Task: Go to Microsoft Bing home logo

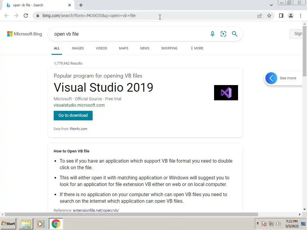Action: click(x=25, y=34)
